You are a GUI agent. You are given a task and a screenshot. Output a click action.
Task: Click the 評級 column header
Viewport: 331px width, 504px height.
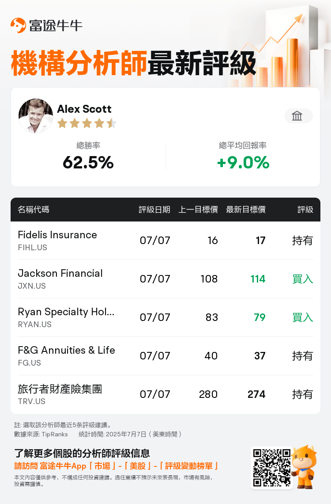click(305, 210)
